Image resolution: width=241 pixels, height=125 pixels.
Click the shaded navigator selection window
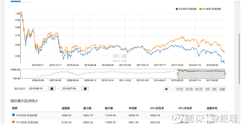pos(201,74)
